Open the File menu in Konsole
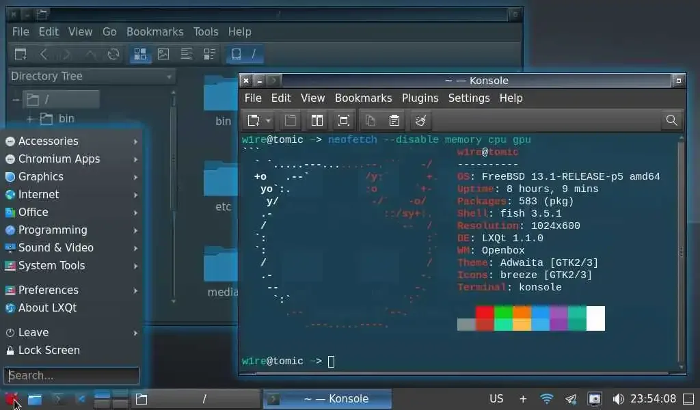The height and width of the screenshot is (410, 700). 253,98
